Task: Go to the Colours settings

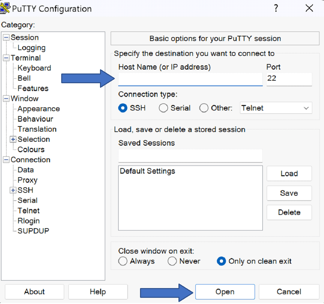Action: (x=31, y=150)
